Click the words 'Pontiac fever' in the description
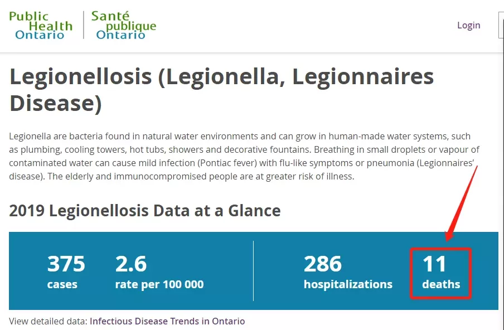 [227, 163]
